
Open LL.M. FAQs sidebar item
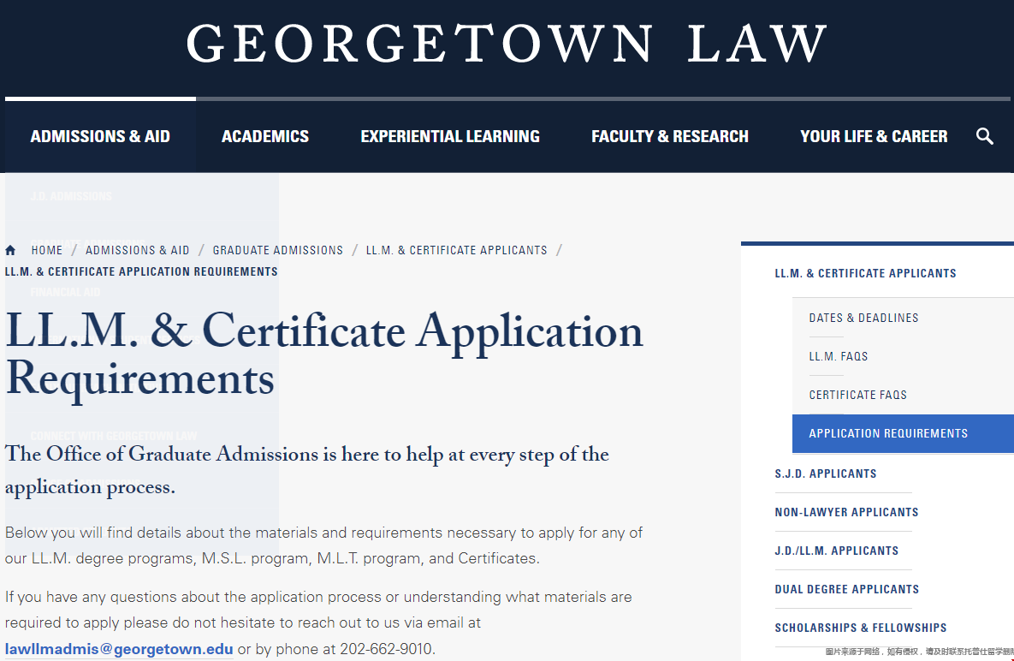[x=839, y=356]
